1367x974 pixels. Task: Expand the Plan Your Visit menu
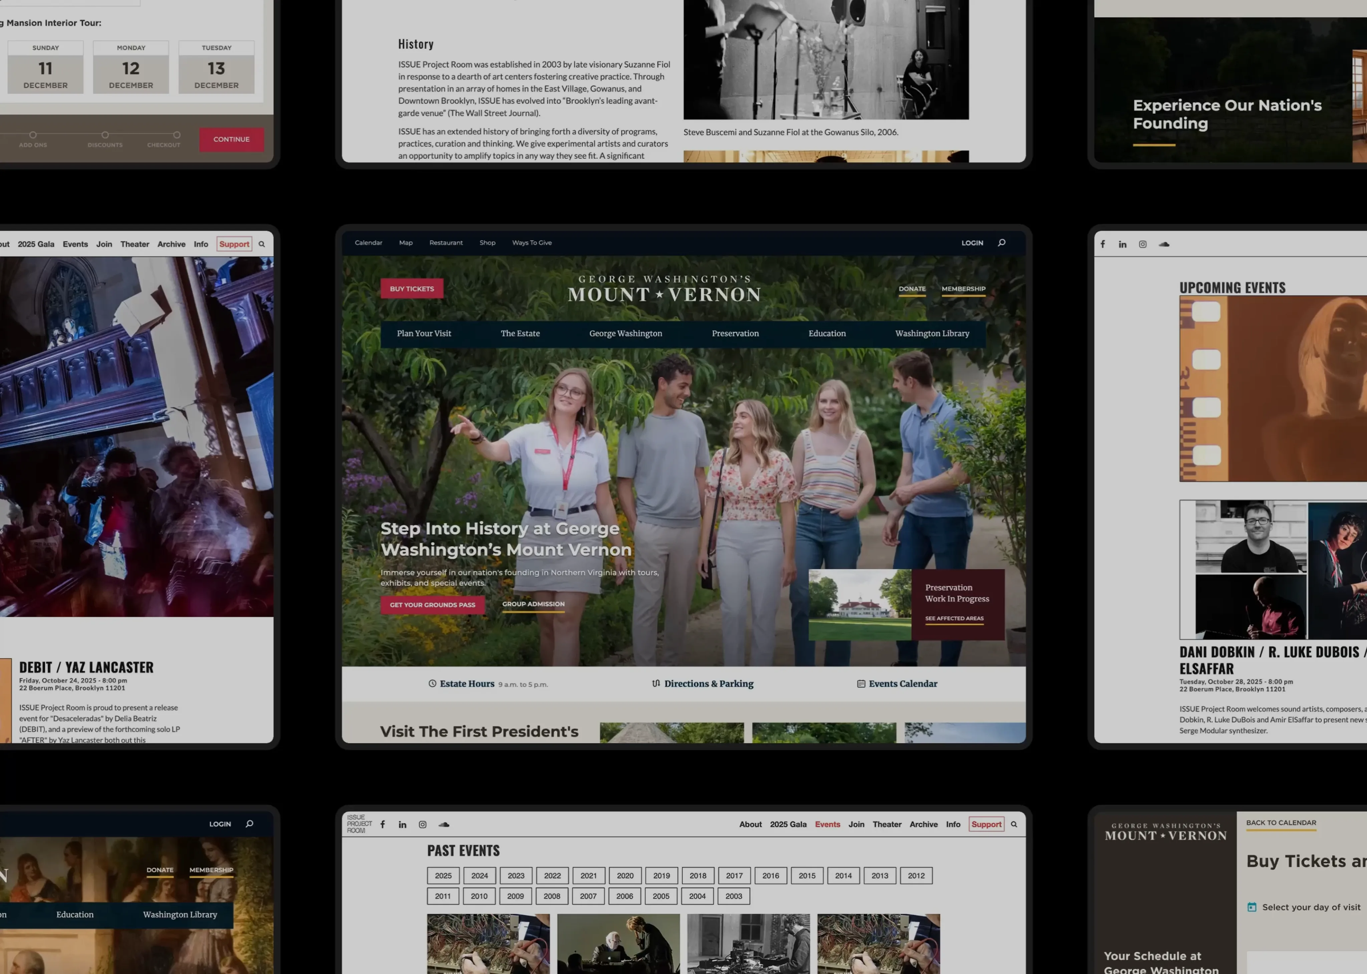pyautogui.click(x=424, y=334)
